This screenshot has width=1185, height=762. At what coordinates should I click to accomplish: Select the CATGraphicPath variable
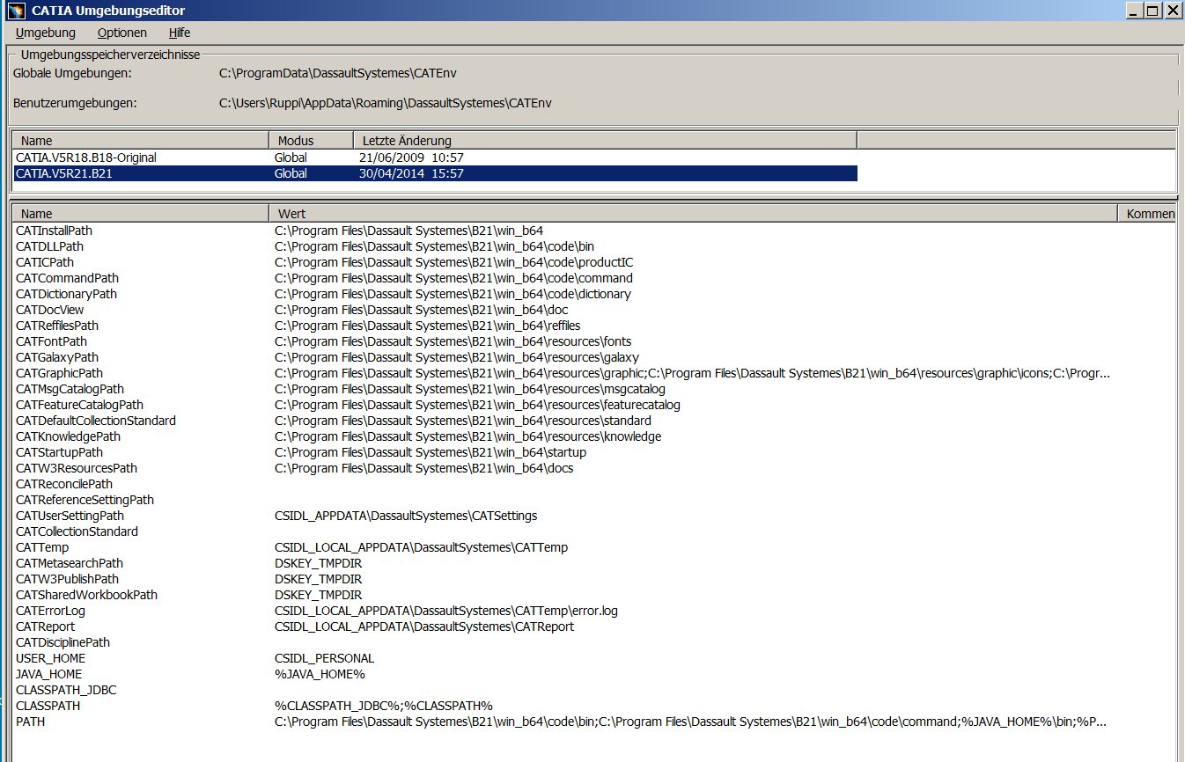point(59,373)
